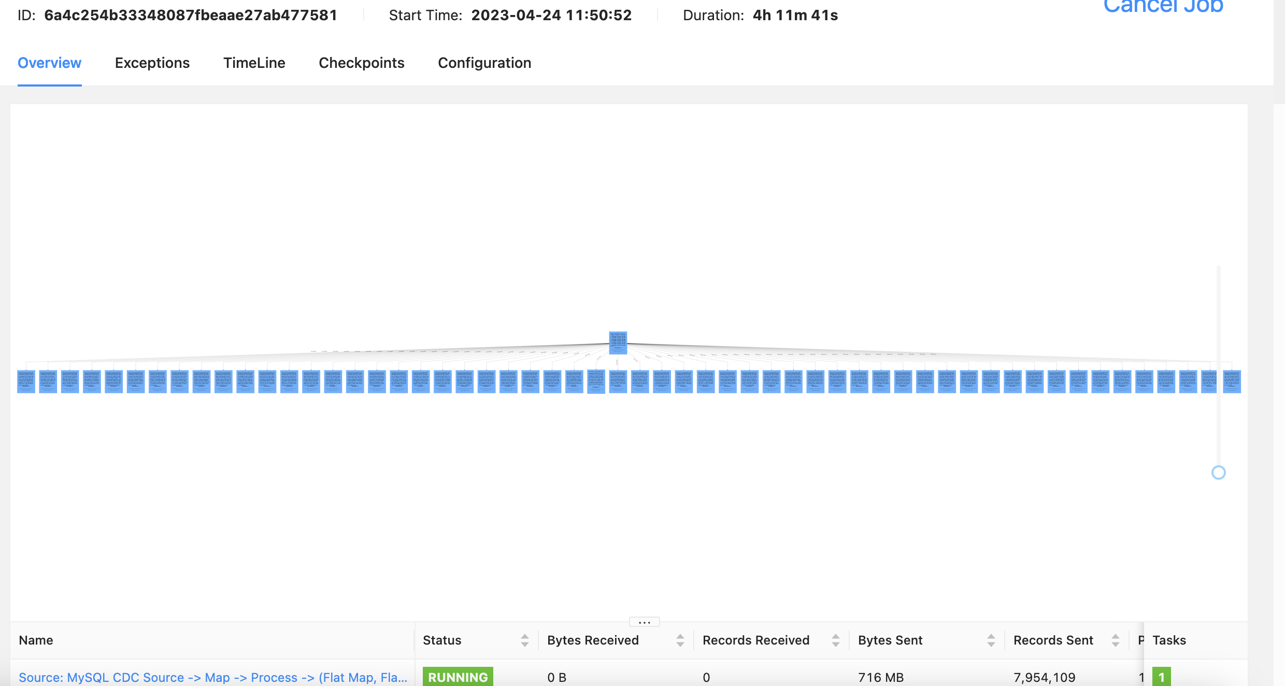Sort by Records Received arrows

[835, 640]
